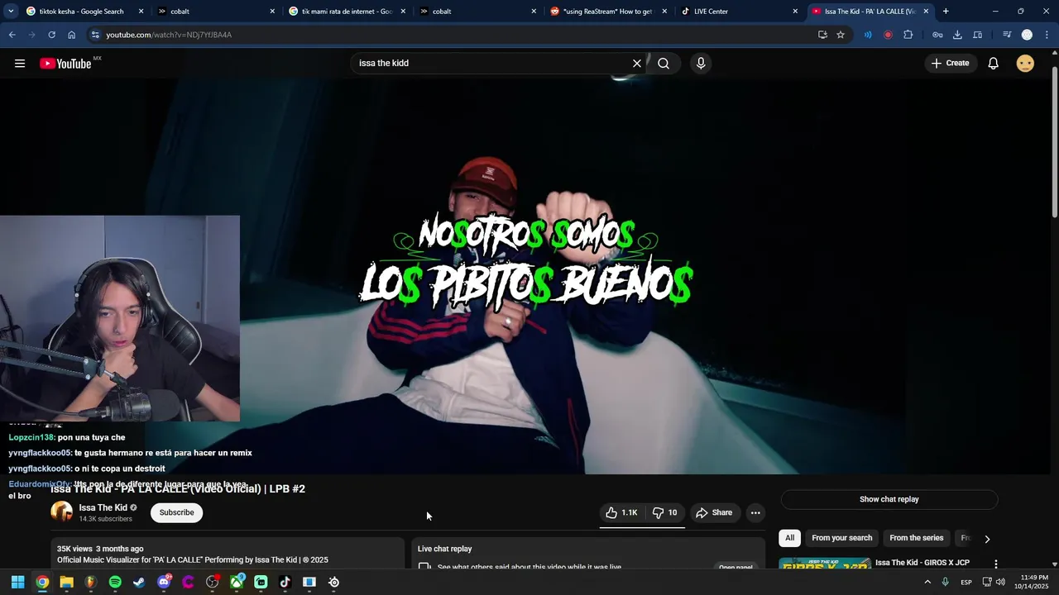The image size is (1059, 595).
Task: Go to YouTube home via logo
Action: 65,64
